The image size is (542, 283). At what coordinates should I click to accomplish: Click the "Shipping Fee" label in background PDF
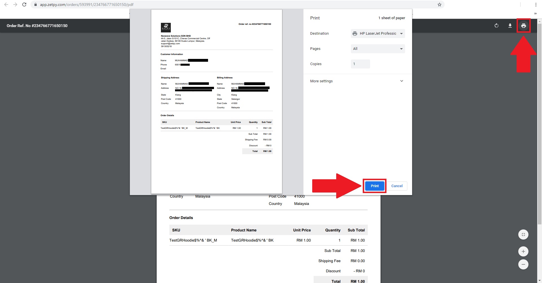tap(329, 261)
